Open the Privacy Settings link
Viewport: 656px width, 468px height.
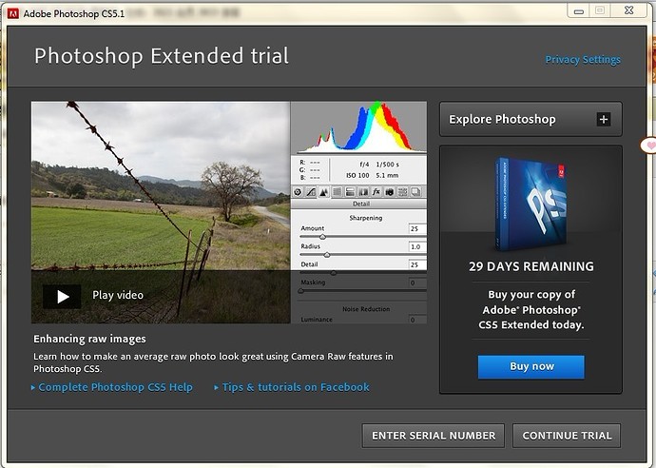(583, 60)
